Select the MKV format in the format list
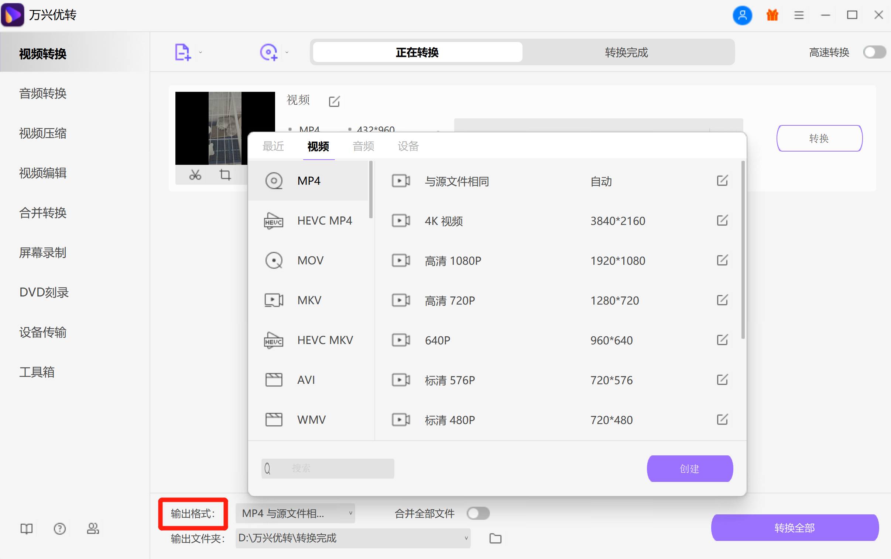Image resolution: width=891 pixels, height=559 pixels. [309, 300]
